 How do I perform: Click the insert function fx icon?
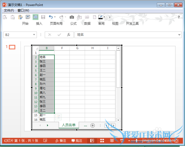pos(69,35)
